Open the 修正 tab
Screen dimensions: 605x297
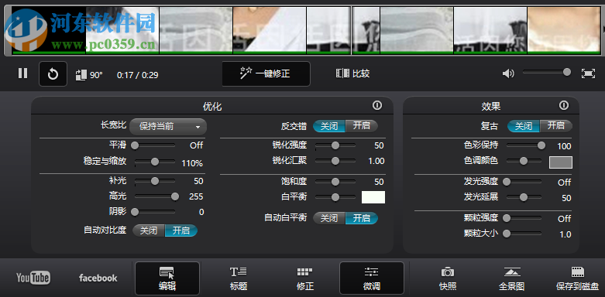pyautogui.click(x=304, y=278)
